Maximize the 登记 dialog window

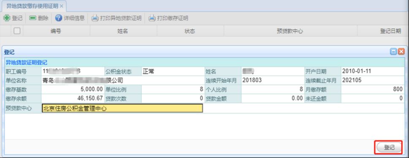(393, 51)
